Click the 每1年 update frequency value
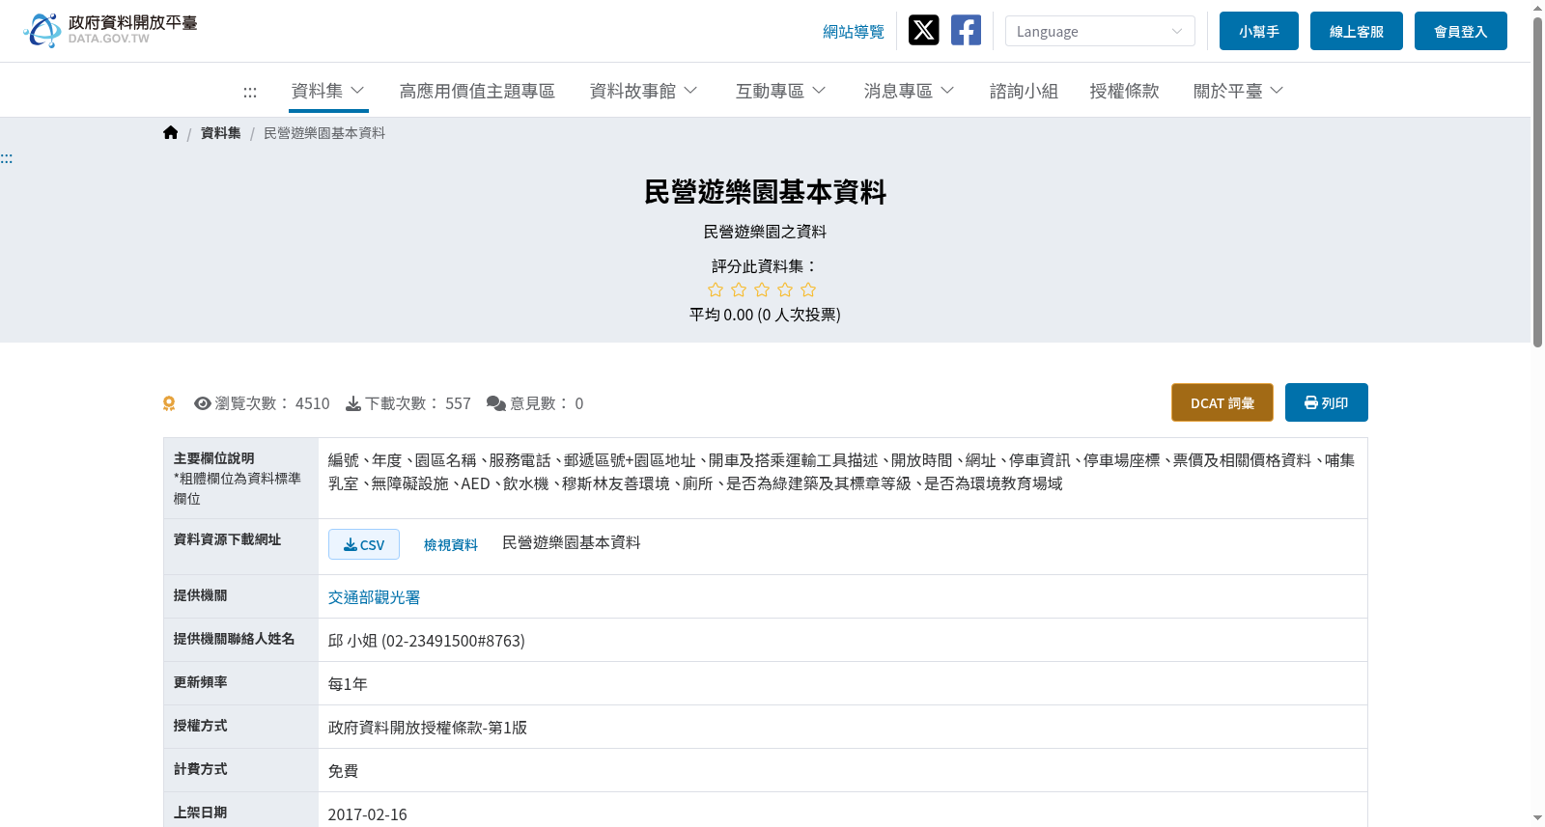Viewport: 1545px width, 827px height. (348, 684)
